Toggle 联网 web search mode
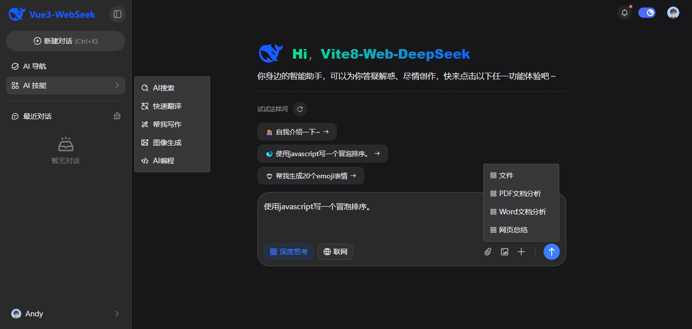Screen dimensions: 692x329 click(x=335, y=252)
